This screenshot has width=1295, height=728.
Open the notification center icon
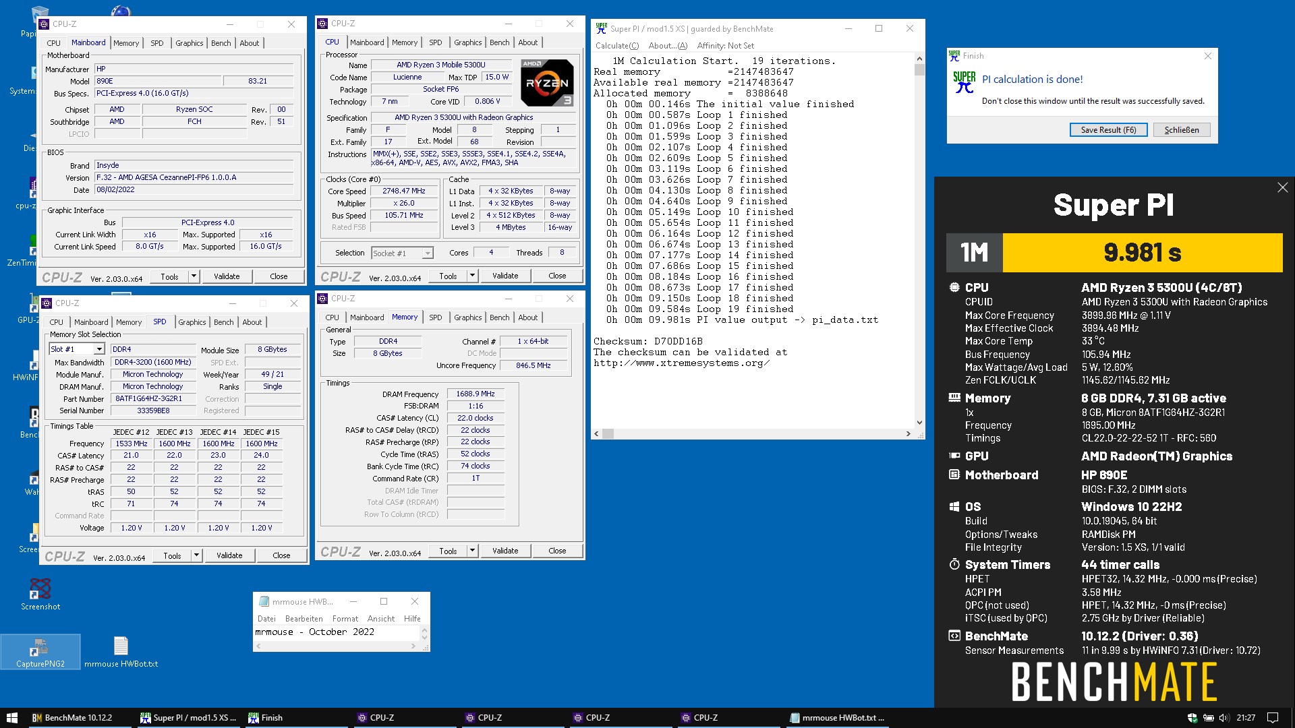(1273, 718)
